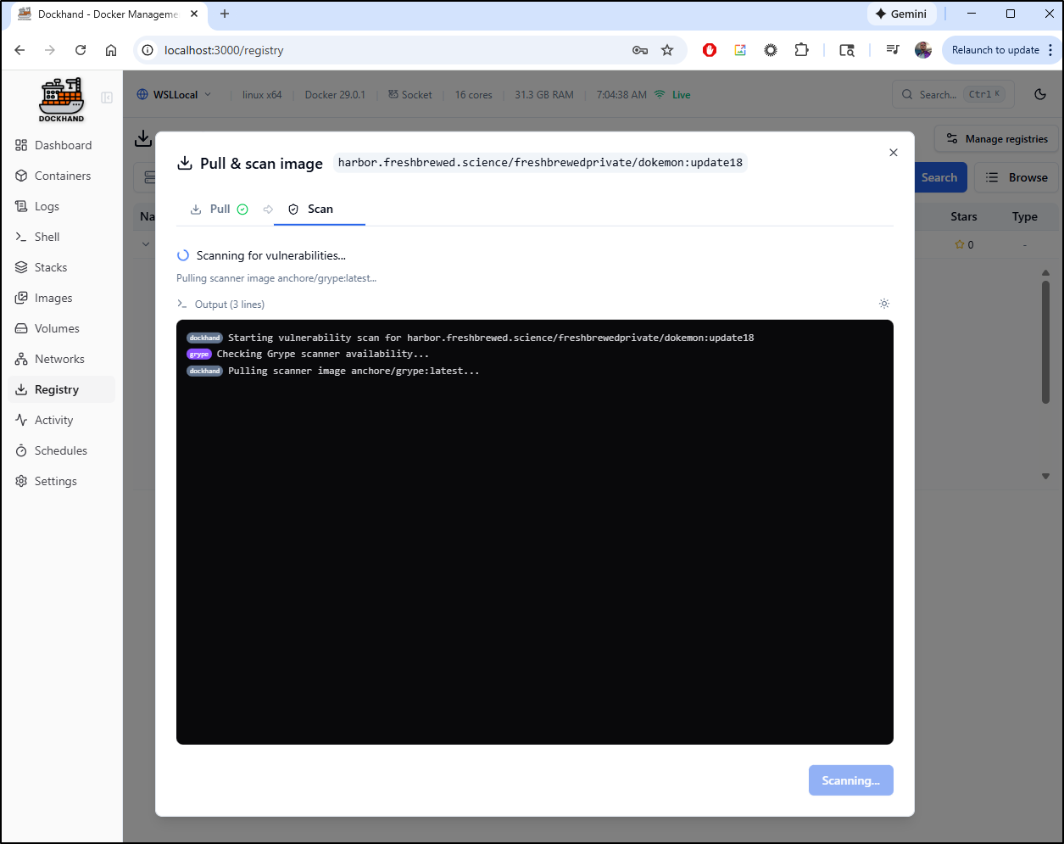Switch to the Pull tab
The image size is (1064, 844).
click(220, 210)
